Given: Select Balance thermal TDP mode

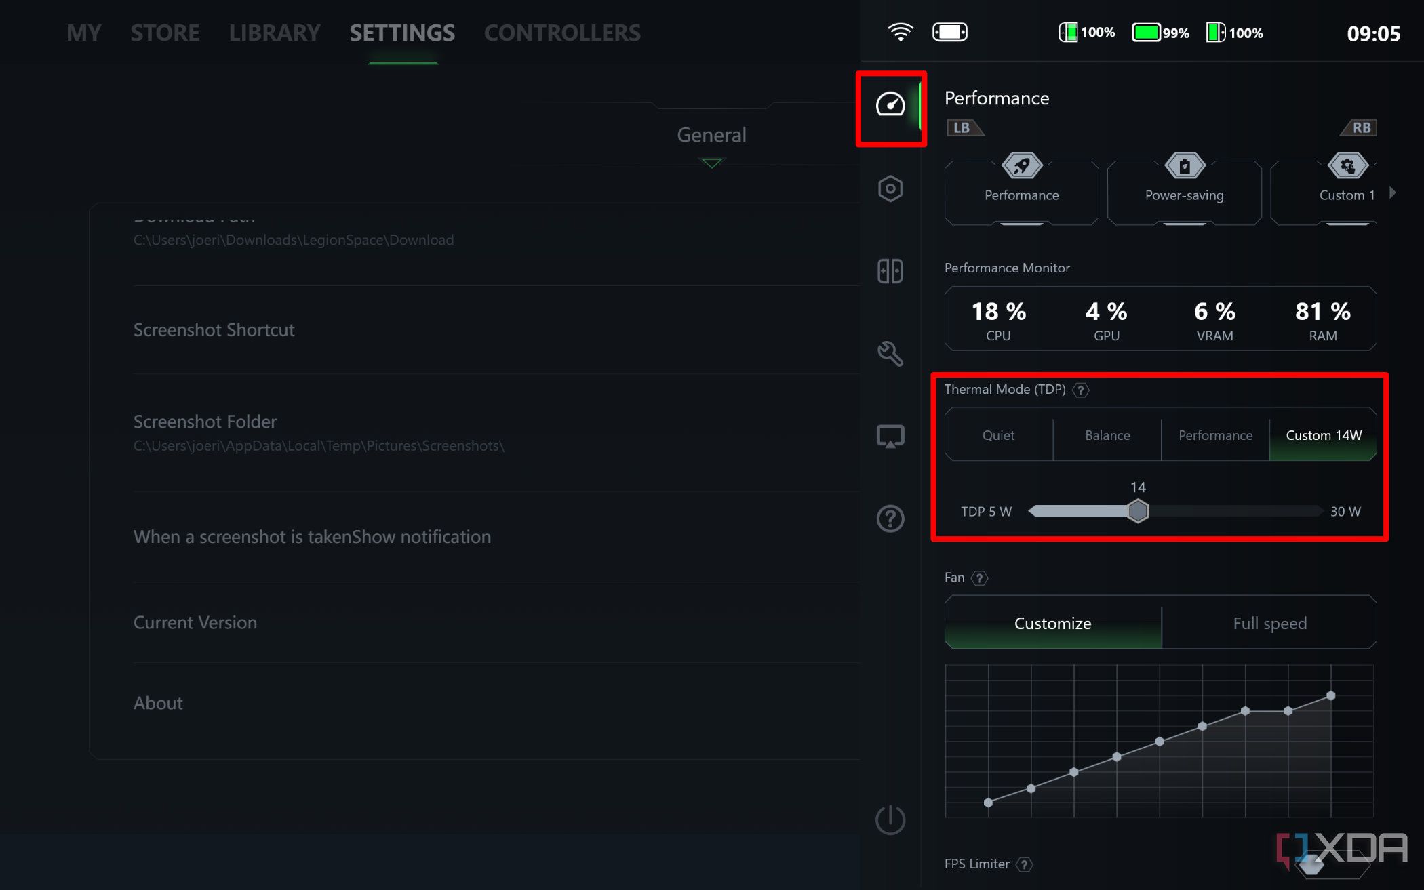Looking at the screenshot, I should pos(1107,434).
